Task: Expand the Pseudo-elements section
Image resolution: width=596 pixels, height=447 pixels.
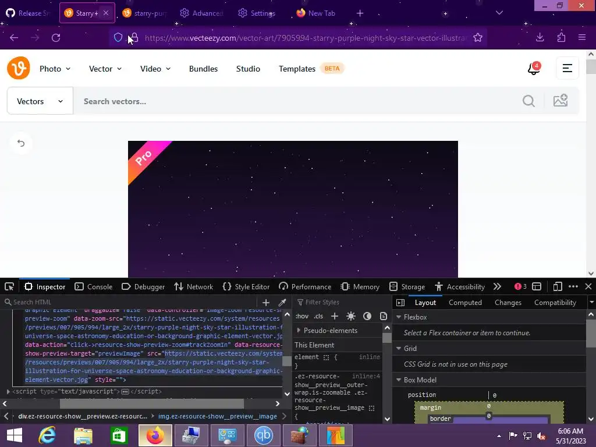Action: 299,331
